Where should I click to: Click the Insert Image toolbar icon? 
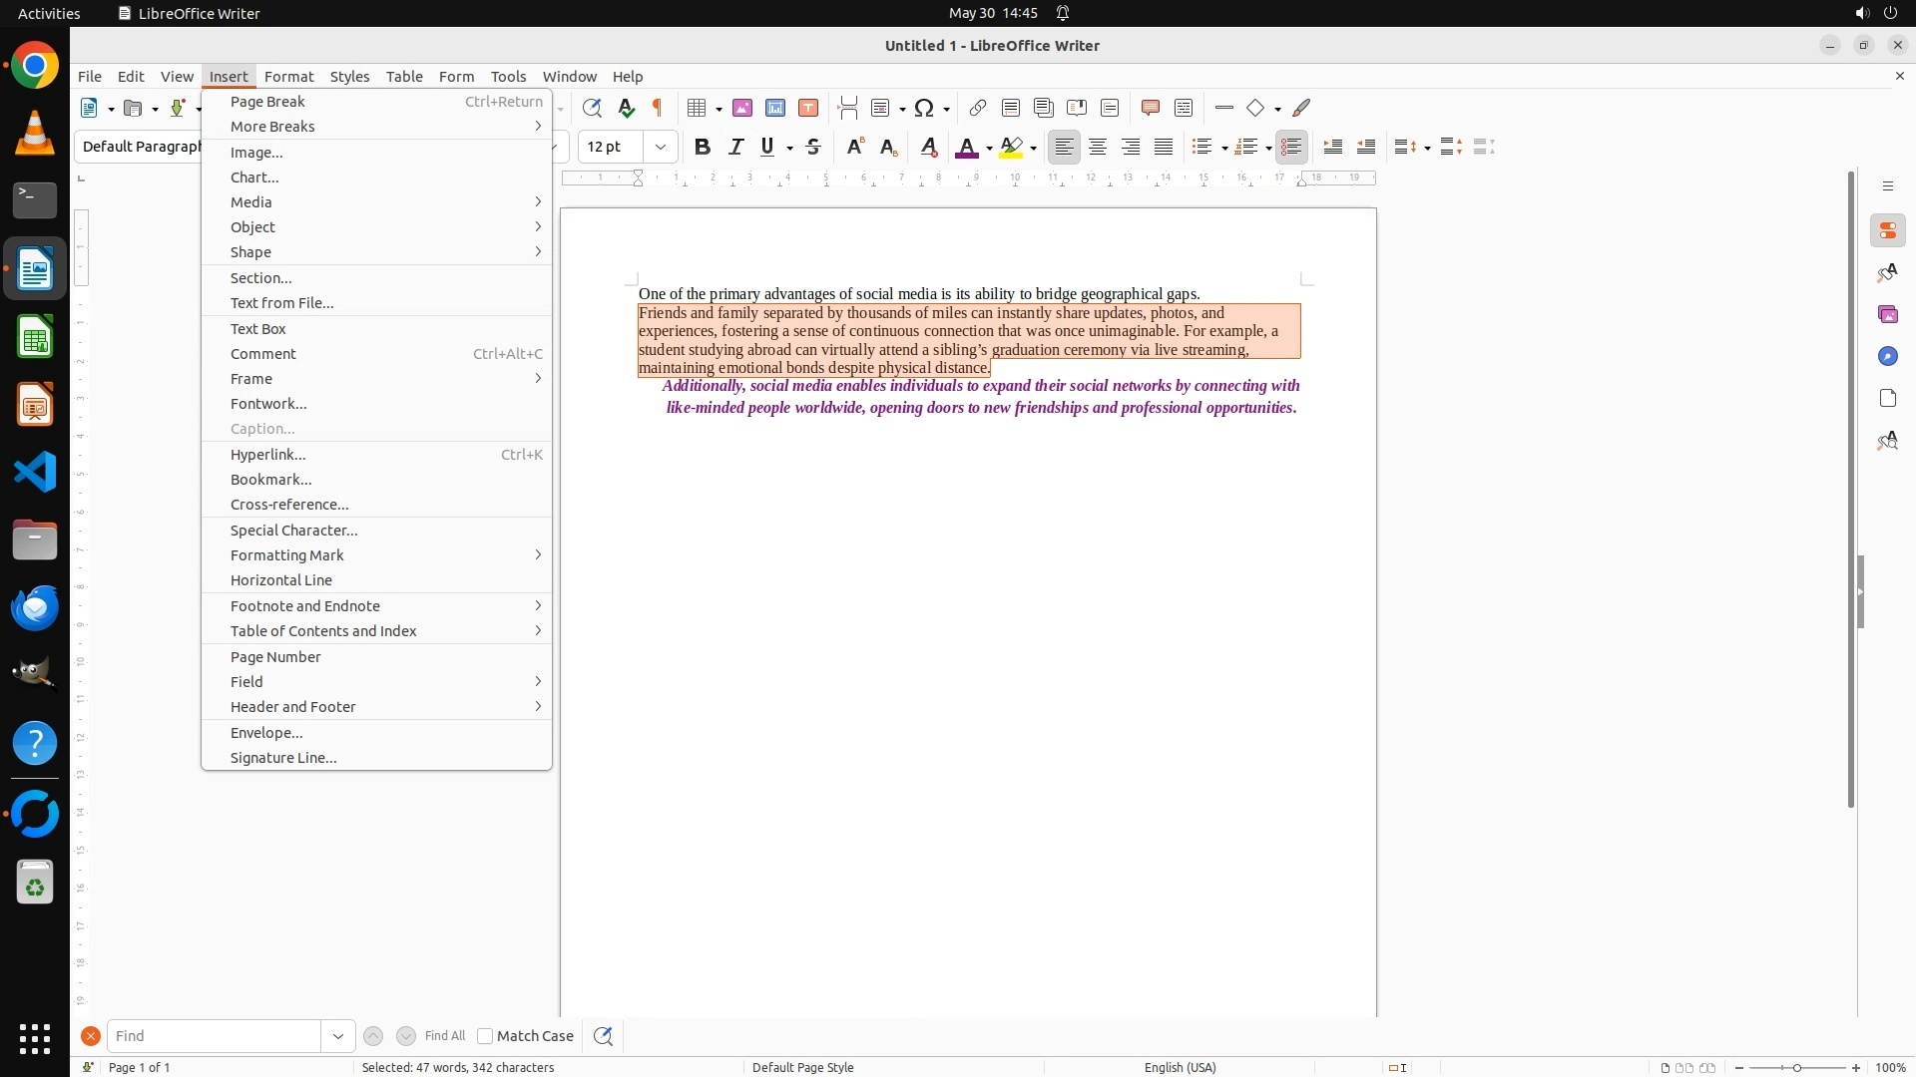741,108
